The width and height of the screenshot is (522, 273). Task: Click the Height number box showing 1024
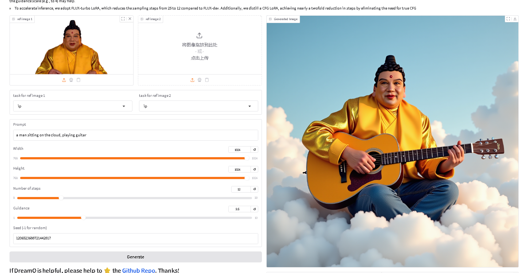[x=240, y=169]
